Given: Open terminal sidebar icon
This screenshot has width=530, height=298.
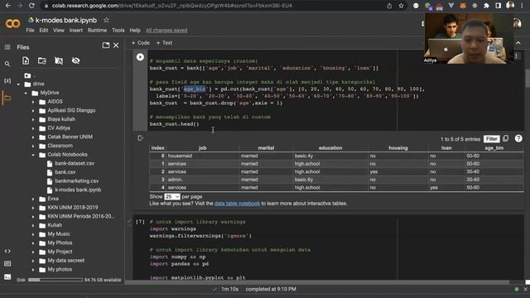Looking at the screenshot, I should tap(7, 277).
